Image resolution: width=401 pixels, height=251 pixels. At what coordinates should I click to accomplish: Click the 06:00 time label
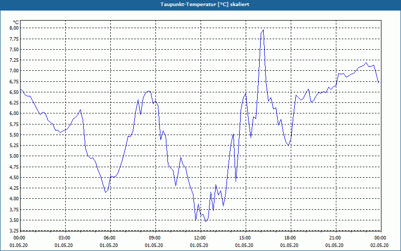pyautogui.click(x=110, y=238)
